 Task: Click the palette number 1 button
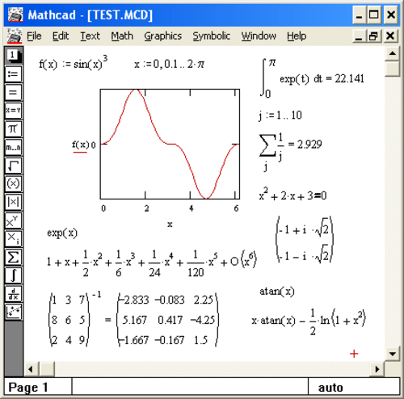[x=13, y=56]
